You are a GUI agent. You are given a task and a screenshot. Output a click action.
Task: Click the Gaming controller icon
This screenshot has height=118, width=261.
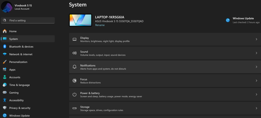pos(5,93)
